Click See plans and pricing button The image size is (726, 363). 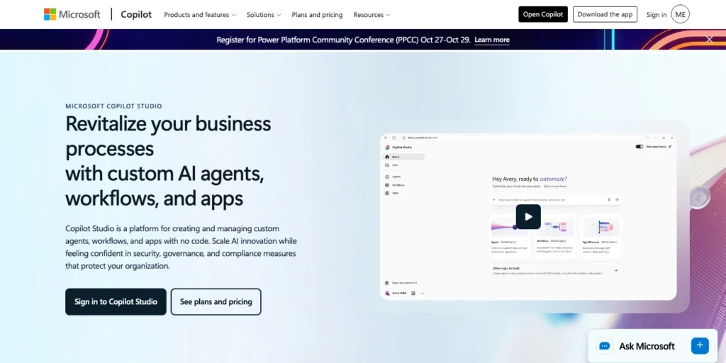pos(216,302)
